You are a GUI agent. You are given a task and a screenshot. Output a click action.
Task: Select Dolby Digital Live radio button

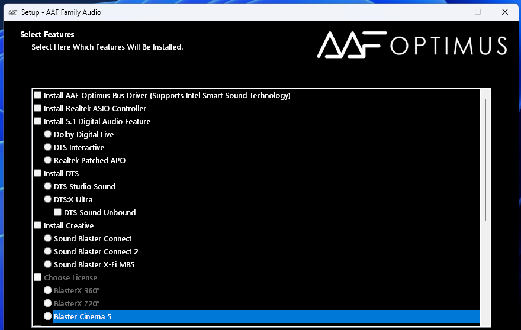pos(47,134)
